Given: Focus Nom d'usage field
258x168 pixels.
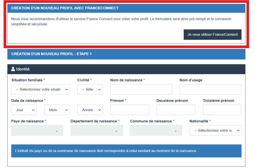Looking at the screenshot, I should [x=211, y=89].
